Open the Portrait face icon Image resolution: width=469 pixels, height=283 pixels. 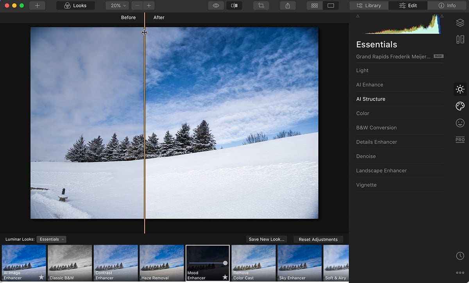460,123
